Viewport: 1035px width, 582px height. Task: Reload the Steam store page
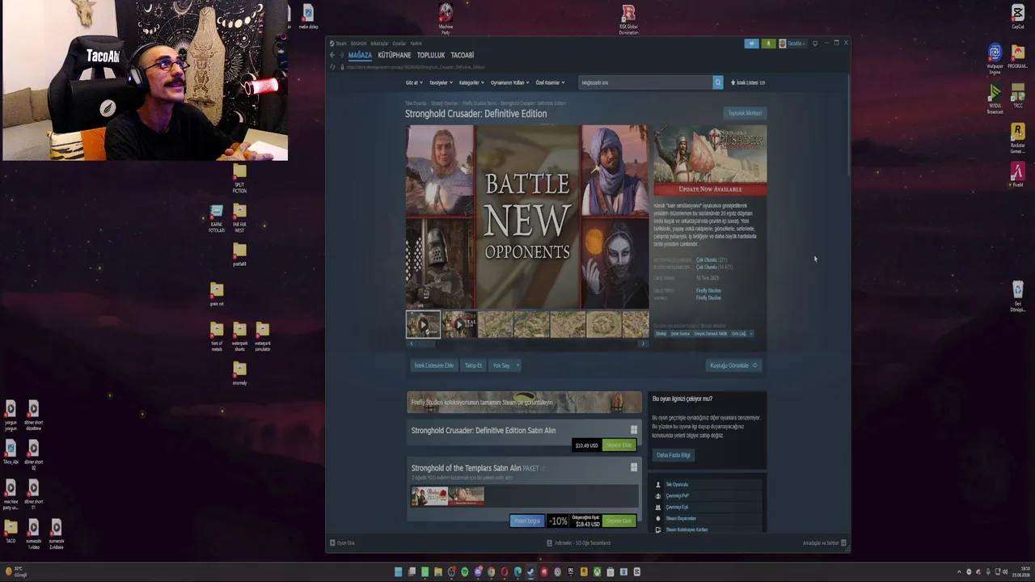332,67
